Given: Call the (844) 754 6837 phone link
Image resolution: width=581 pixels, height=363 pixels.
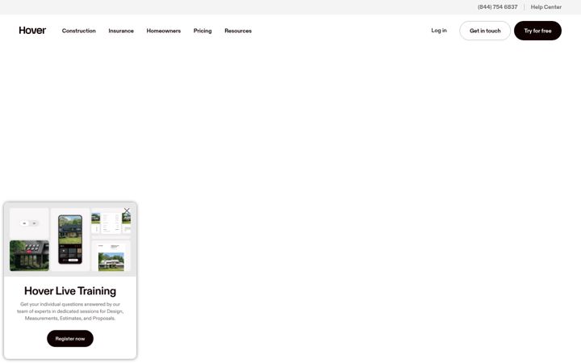Looking at the screenshot, I should click(x=498, y=7).
